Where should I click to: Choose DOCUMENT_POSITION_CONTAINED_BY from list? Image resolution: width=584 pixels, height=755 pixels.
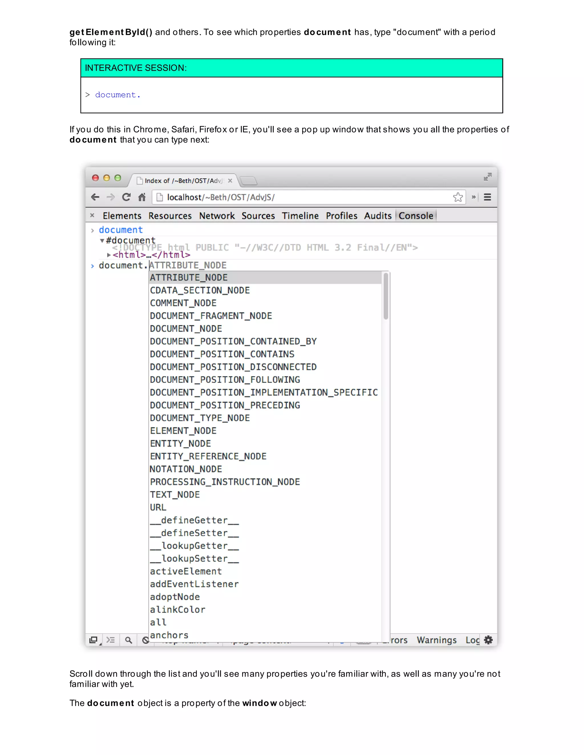(265, 342)
